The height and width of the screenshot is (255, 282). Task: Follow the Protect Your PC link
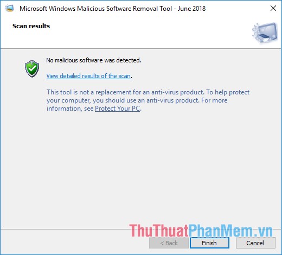[117, 109]
